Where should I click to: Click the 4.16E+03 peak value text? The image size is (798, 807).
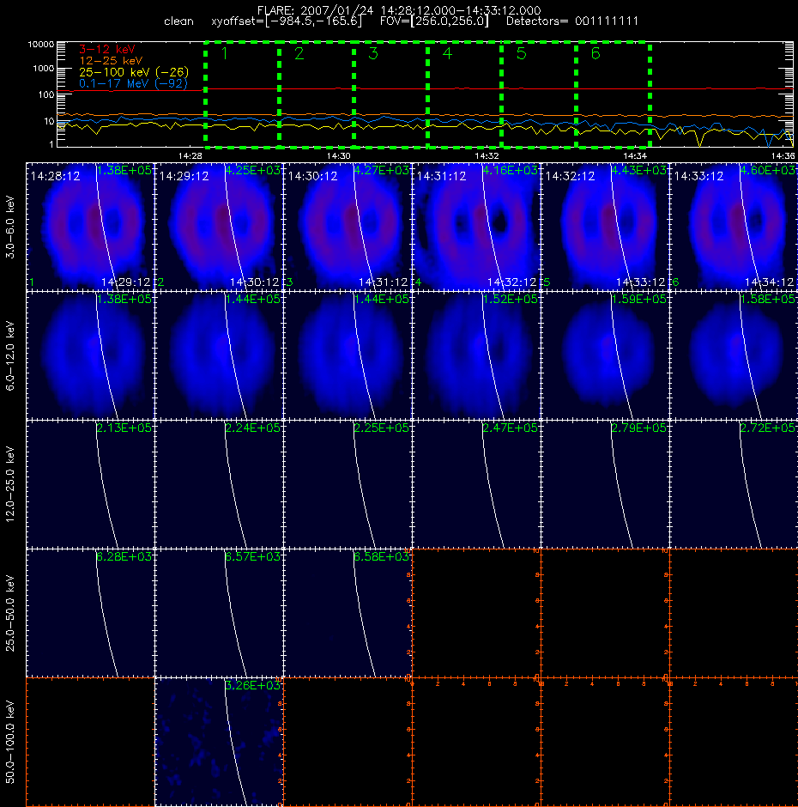[x=511, y=170]
